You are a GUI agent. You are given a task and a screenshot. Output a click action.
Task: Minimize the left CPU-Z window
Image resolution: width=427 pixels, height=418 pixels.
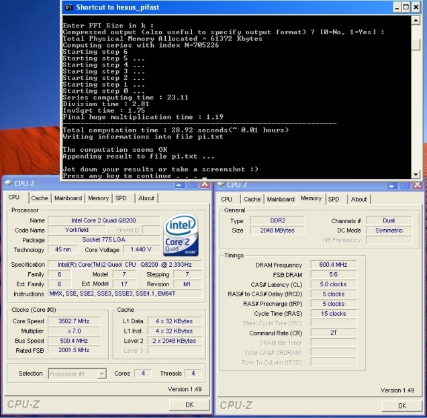179,185
